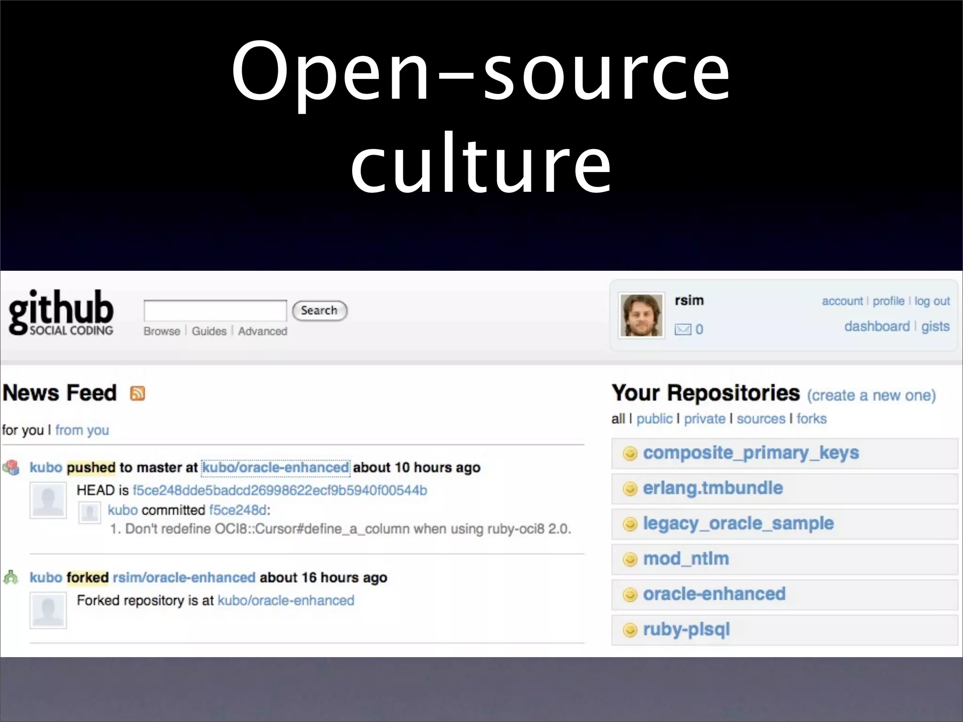Click the smiley icon beside composite_primary_keys

[x=630, y=454]
